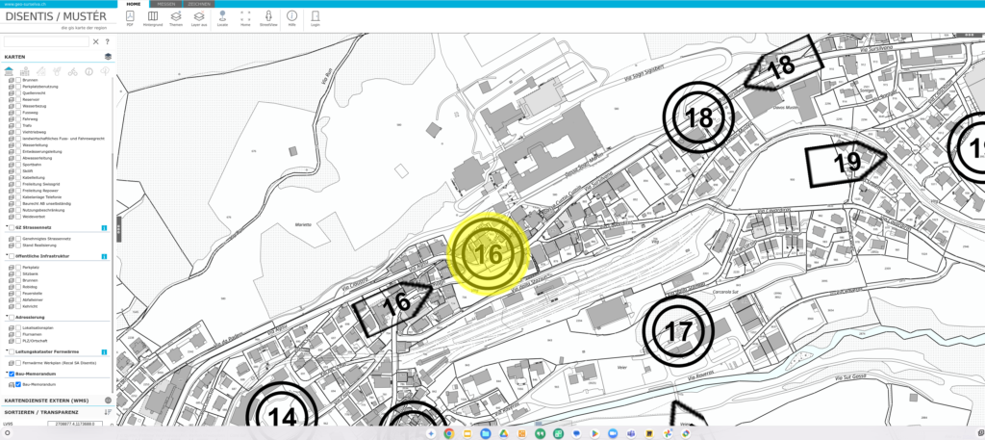Image resolution: width=985 pixels, height=440 pixels.
Task: Switch to the ZEICHNEN tab
Action: 200,4
